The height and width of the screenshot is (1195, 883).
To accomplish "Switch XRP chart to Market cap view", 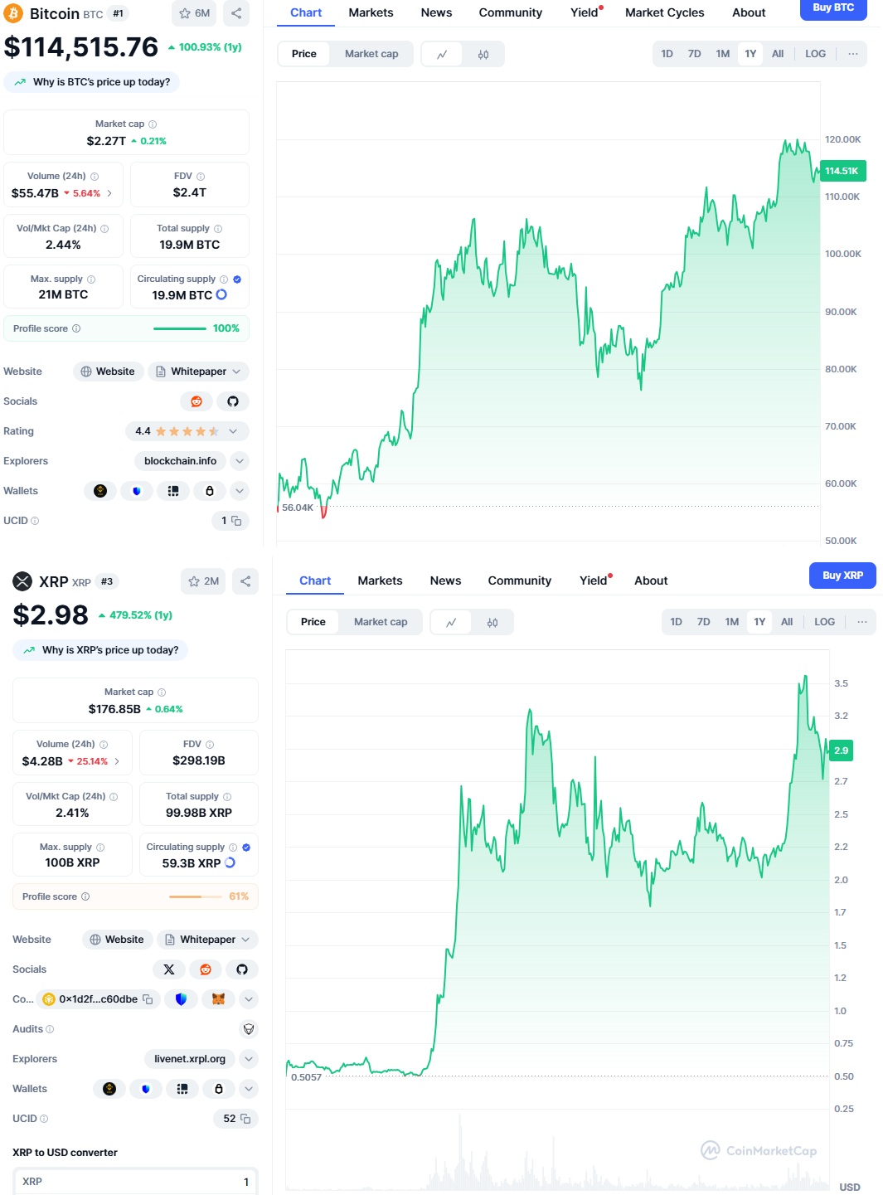I will pos(381,622).
